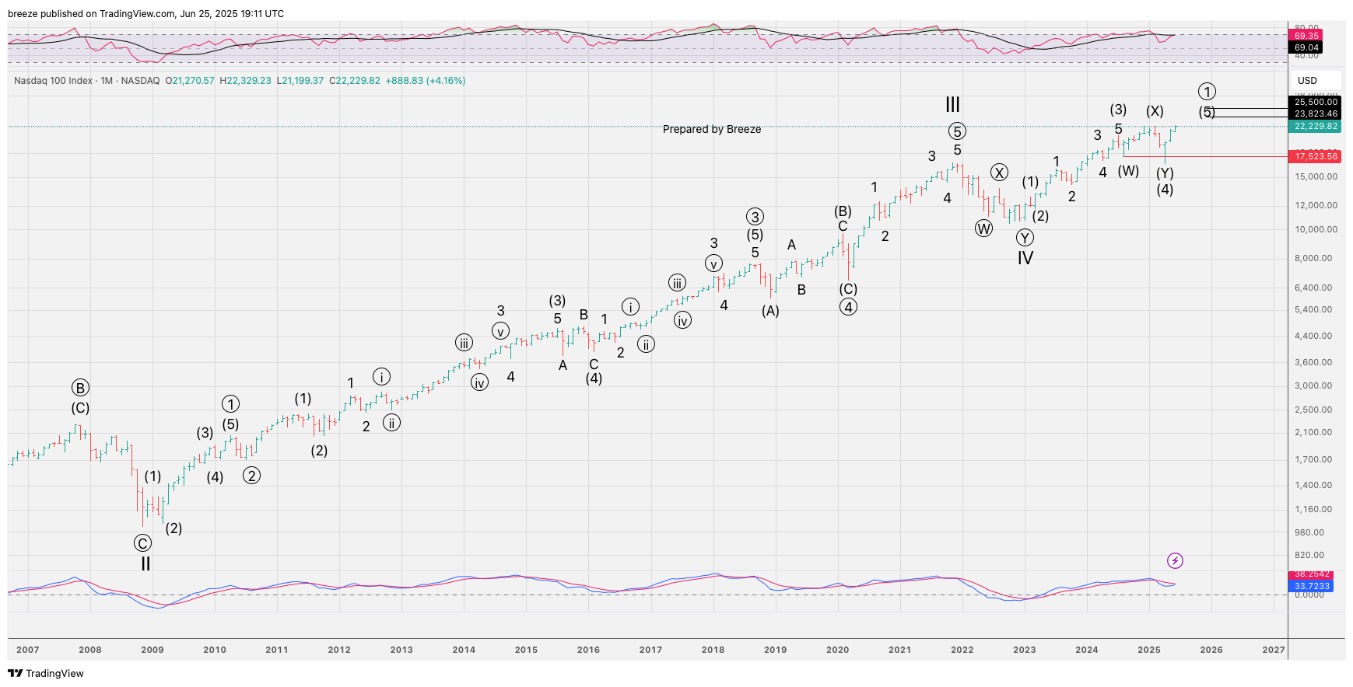Select the circled Y wave label
The image size is (1353, 687).
(x=1025, y=238)
